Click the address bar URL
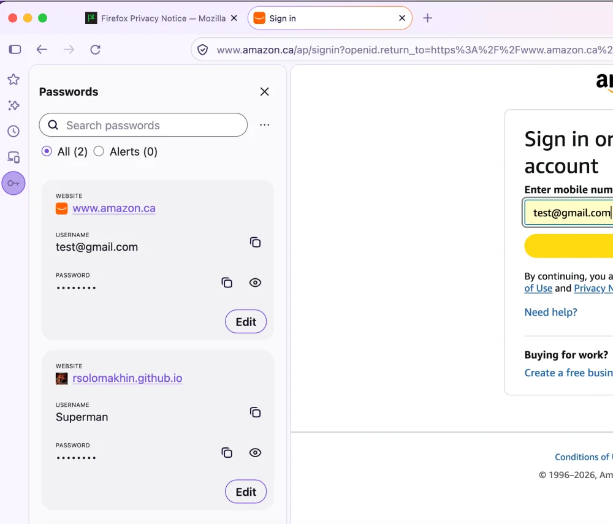Screen dimensions: 613x524 click(414, 50)
